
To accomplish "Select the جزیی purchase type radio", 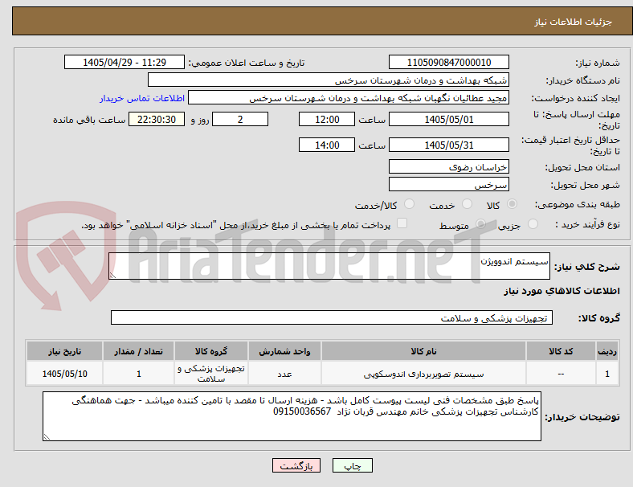I will (533, 223).
